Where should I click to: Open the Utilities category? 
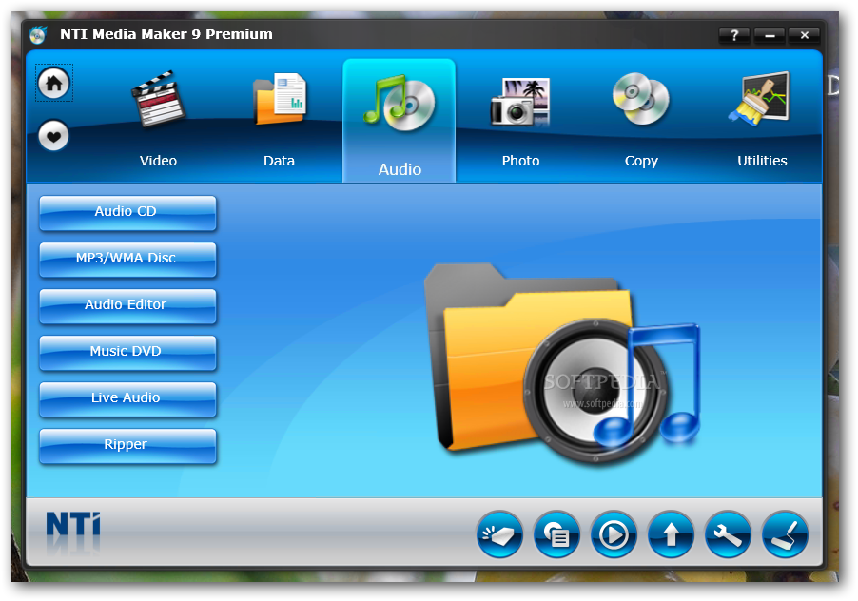point(762,121)
